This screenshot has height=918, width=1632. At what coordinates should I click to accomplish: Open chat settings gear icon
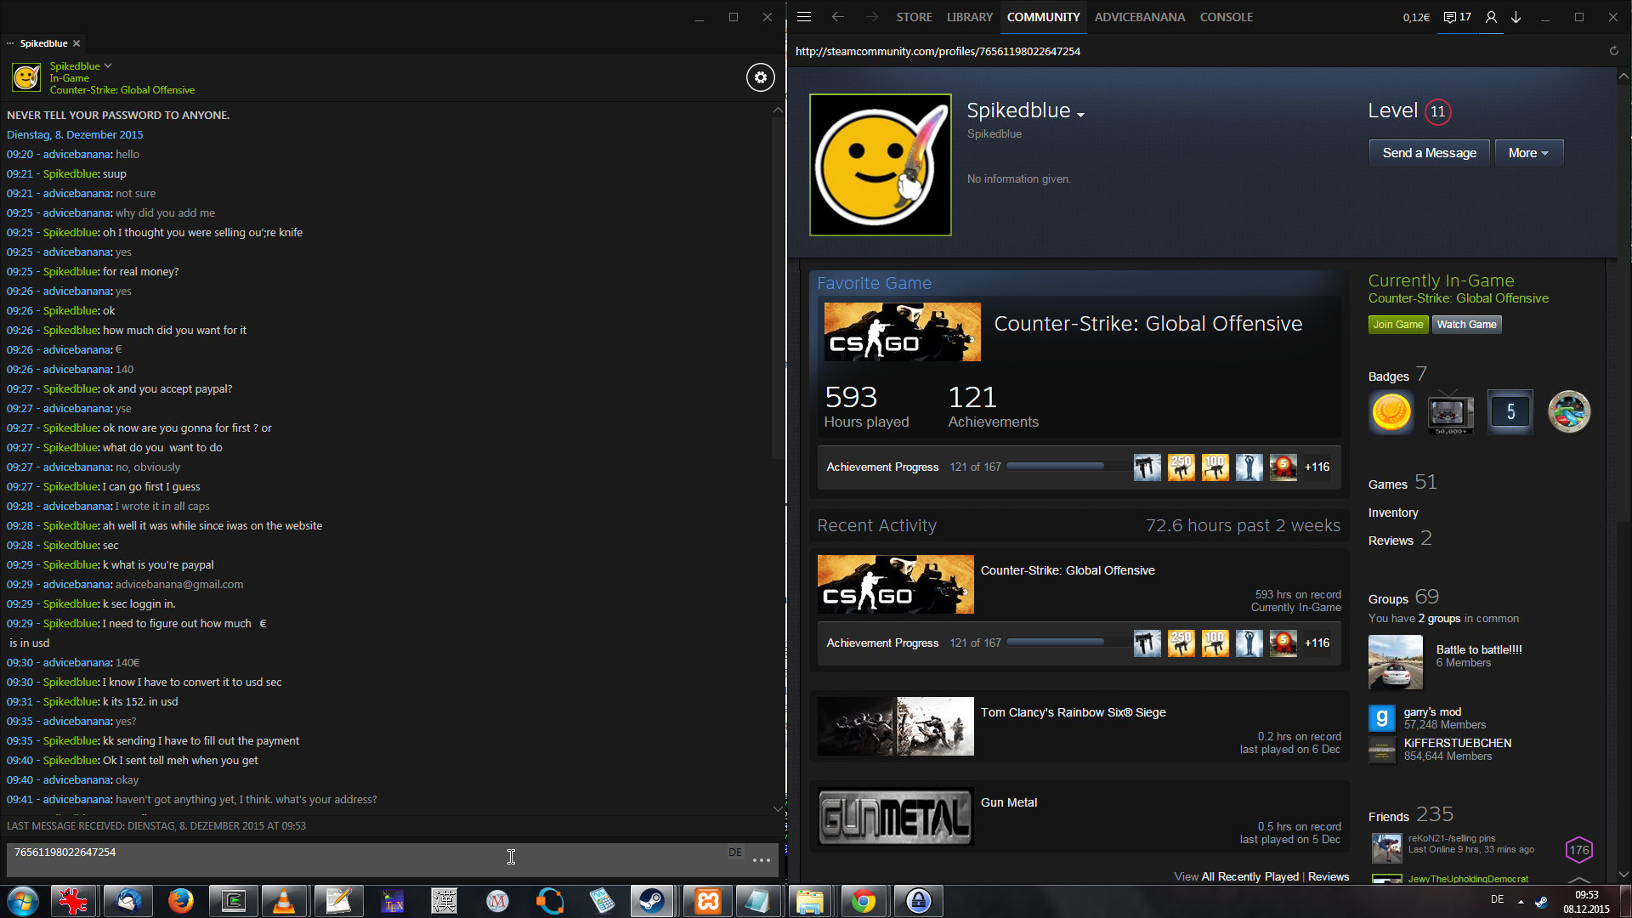click(x=760, y=77)
